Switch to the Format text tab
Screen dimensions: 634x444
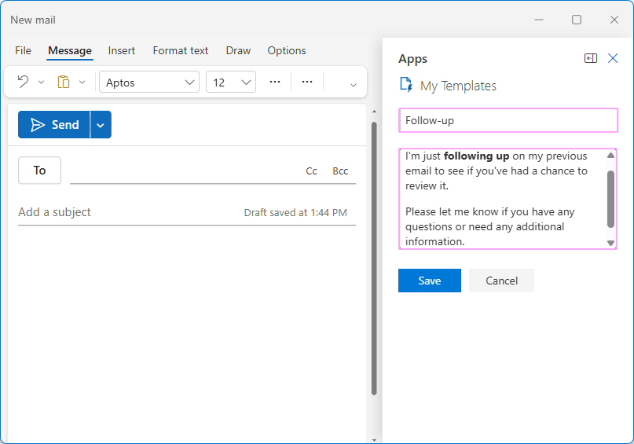tap(181, 50)
